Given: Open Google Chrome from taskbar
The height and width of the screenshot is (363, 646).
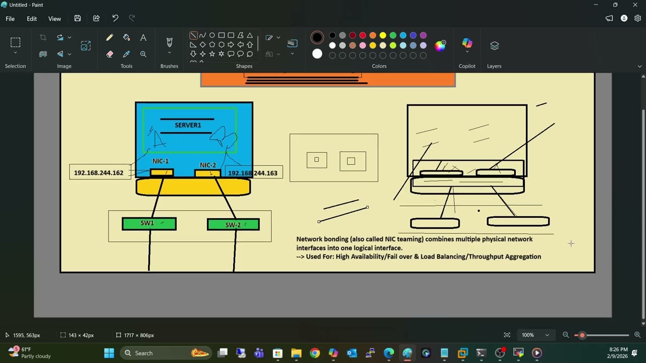Looking at the screenshot, I should (x=314, y=353).
